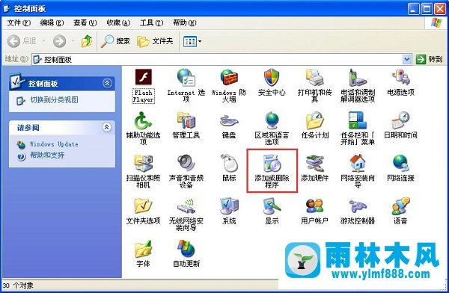Open 区域和语言选项 globe icon

[272, 129]
